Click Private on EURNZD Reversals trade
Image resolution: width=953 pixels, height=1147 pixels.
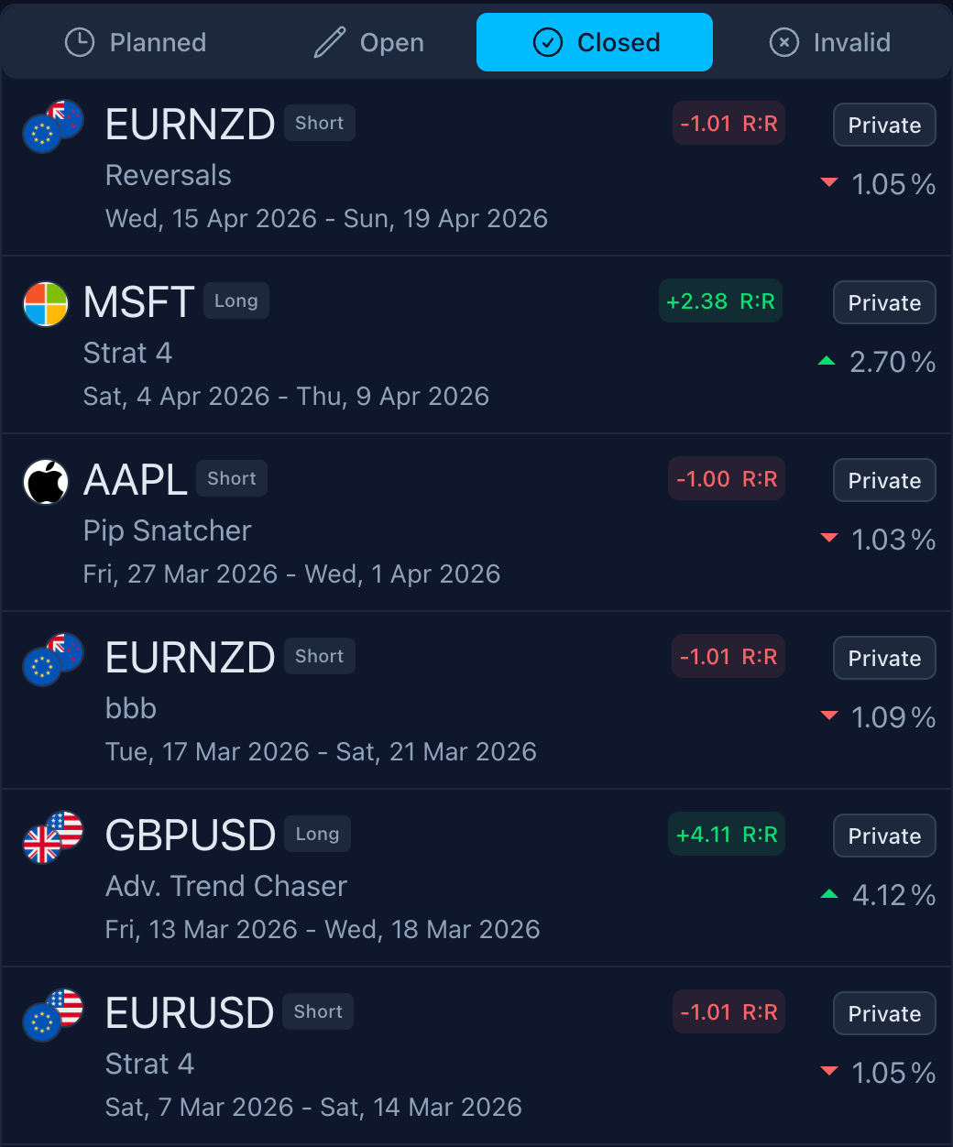click(884, 125)
